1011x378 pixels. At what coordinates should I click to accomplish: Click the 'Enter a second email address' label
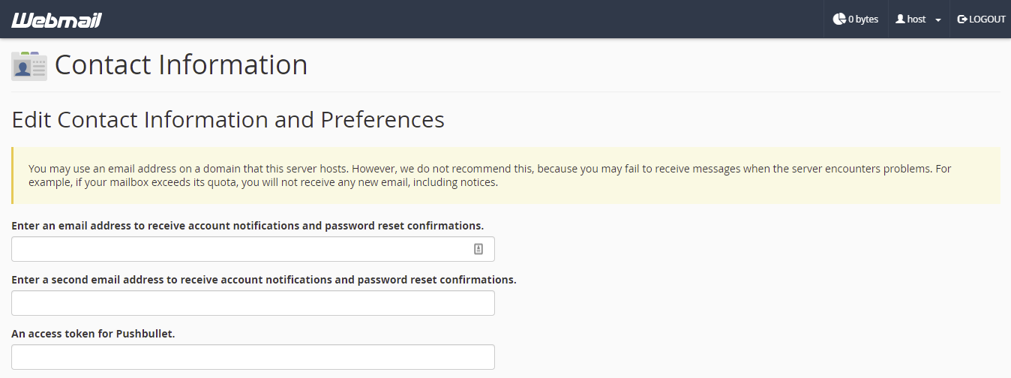pos(264,280)
